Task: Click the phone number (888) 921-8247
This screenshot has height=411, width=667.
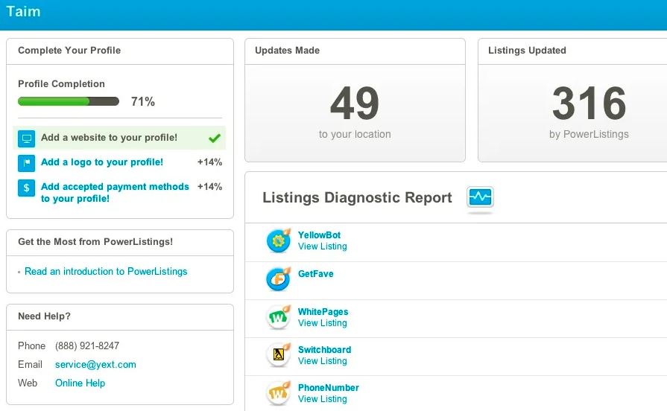Action: [x=87, y=346]
